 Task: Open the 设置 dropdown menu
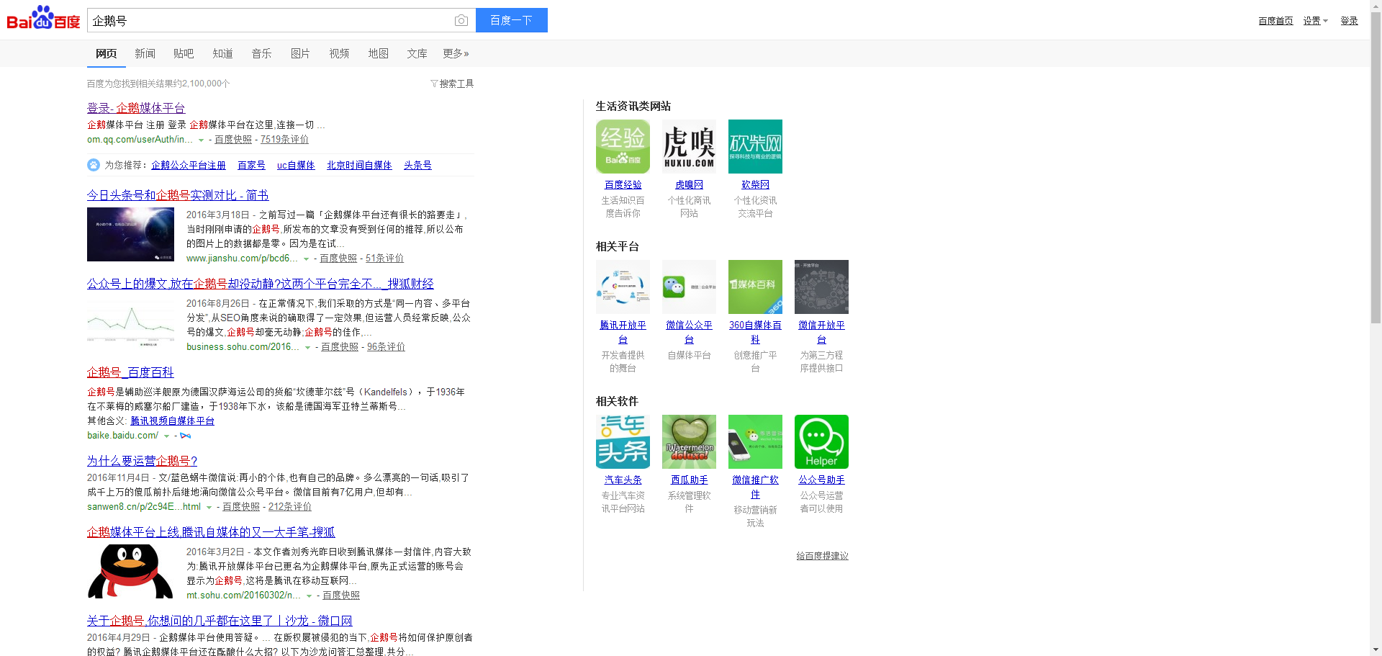click(1314, 20)
